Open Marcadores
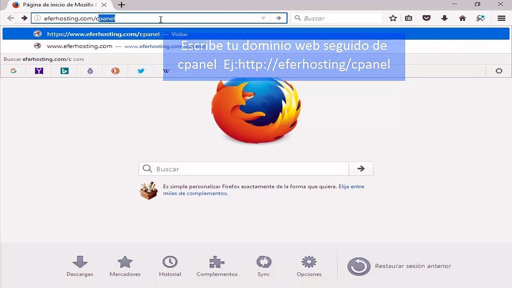The width and height of the screenshot is (512, 288). 125,266
